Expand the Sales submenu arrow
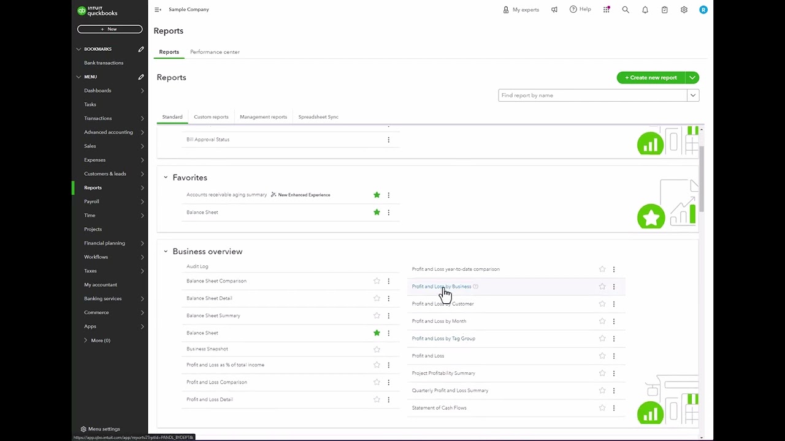The image size is (785, 441). [x=142, y=146]
